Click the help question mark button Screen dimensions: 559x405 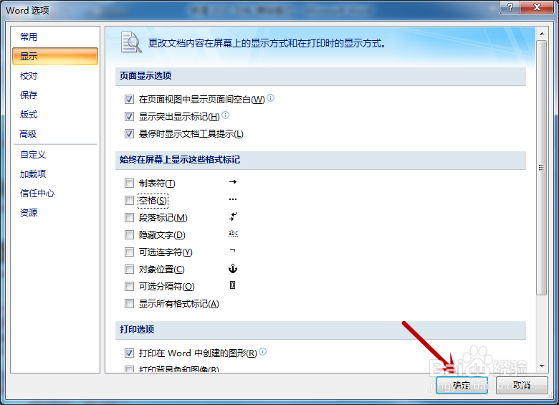[x=510, y=6]
